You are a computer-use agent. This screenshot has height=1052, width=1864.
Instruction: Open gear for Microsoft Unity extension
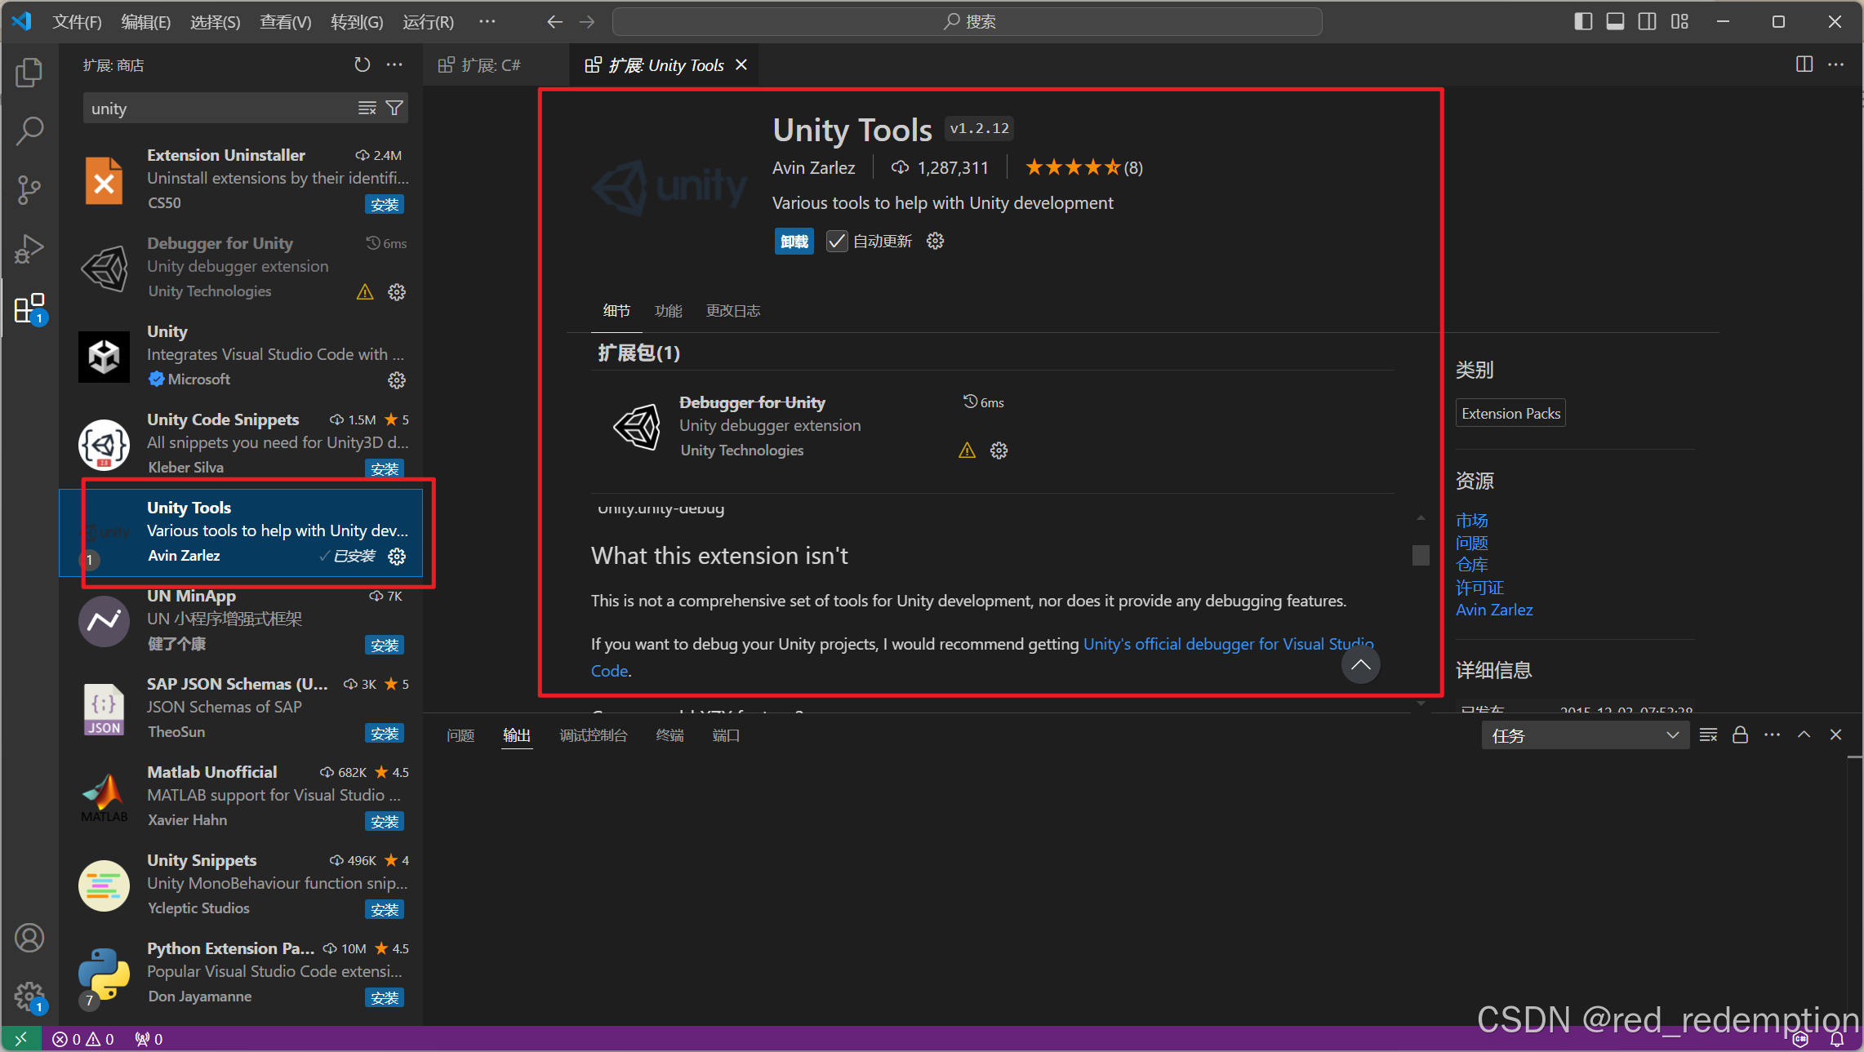click(x=397, y=380)
